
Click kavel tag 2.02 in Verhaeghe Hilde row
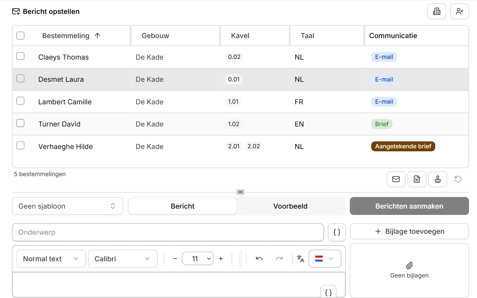click(x=254, y=146)
